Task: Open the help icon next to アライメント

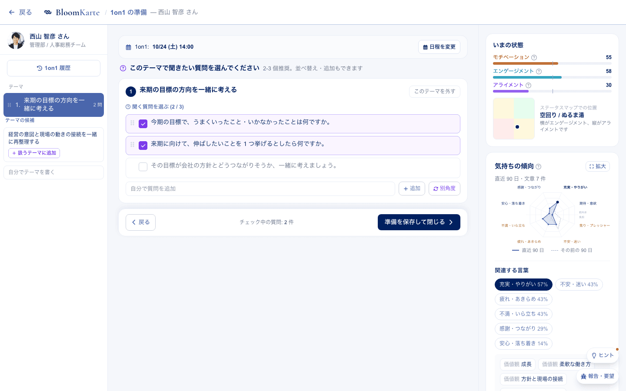Action: (x=529, y=85)
